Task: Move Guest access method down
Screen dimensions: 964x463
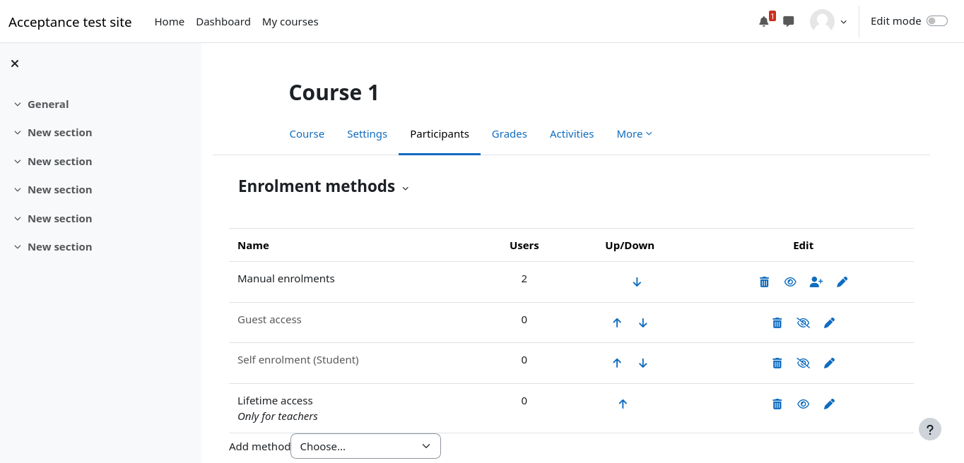Action: coord(643,323)
